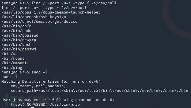The image size is (191, 108).
Task: Click the typed 'sudo -l' command at prompt
Action: [x=39, y=72]
